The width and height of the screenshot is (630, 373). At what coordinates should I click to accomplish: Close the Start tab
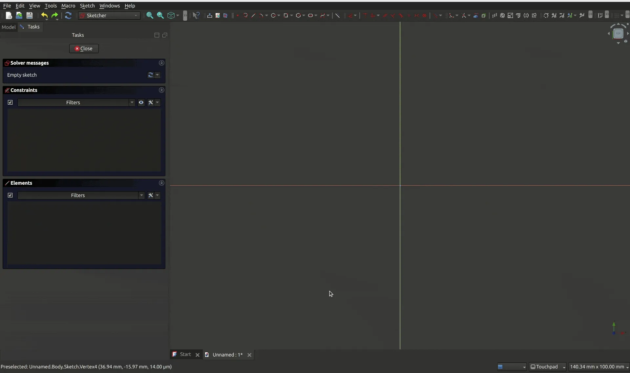[x=198, y=355]
